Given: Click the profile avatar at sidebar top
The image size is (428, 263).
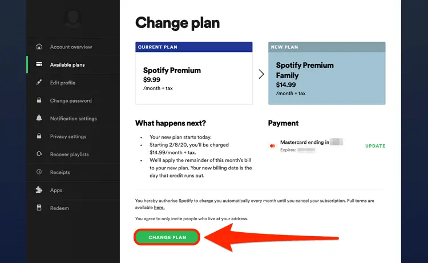Looking at the screenshot, I should [72, 18].
